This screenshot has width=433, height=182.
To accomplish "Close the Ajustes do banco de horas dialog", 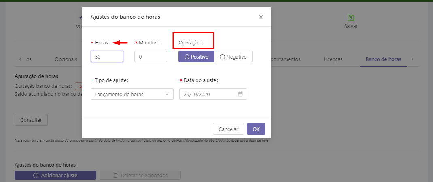I will [x=261, y=17].
